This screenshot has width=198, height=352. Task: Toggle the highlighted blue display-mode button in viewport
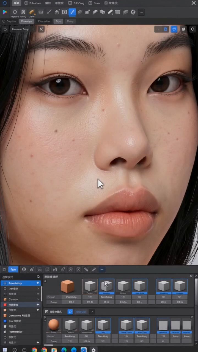point(174,29)
